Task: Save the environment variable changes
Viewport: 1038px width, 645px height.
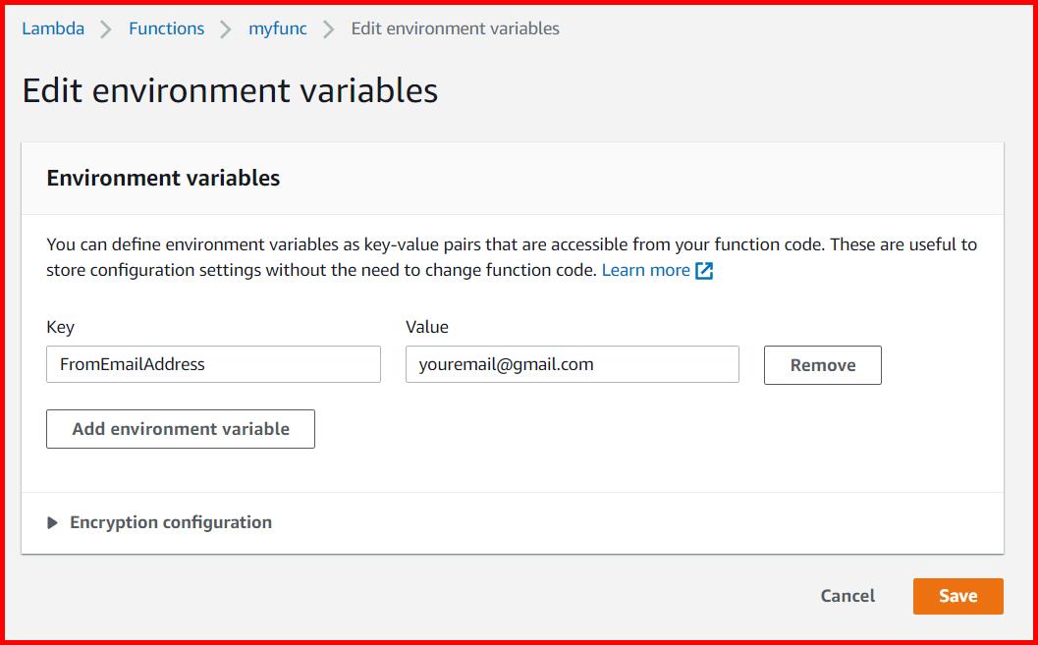Action: tap(957, 596)
